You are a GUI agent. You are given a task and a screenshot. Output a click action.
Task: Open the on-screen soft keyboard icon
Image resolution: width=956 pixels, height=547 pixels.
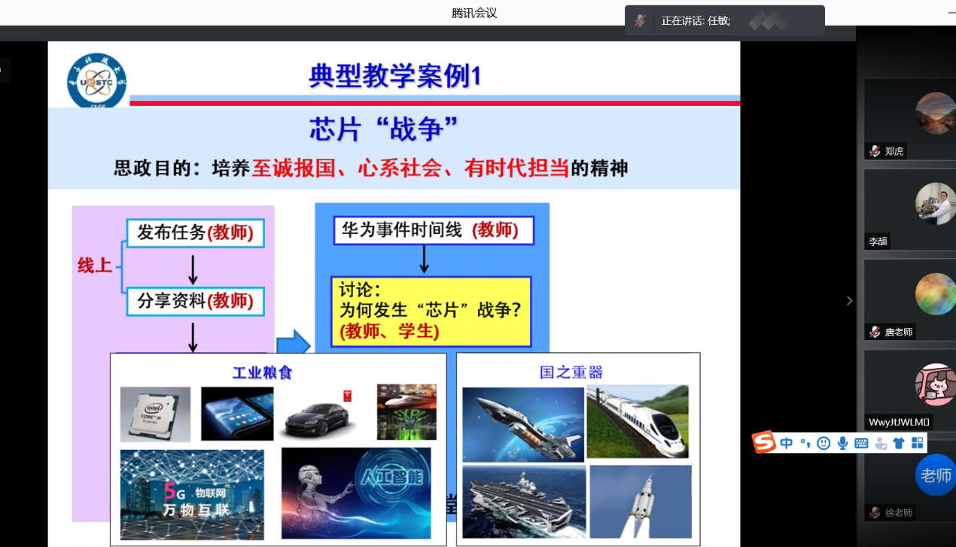pyautogui.click(x=862, y=443)
